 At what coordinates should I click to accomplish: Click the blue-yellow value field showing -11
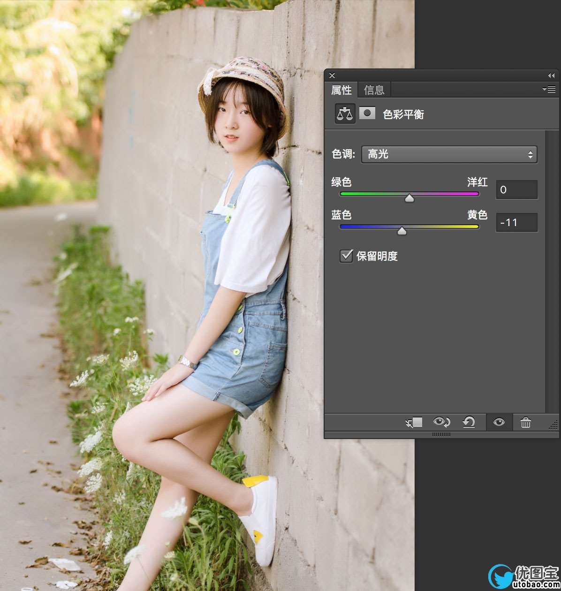pos(516,222)
